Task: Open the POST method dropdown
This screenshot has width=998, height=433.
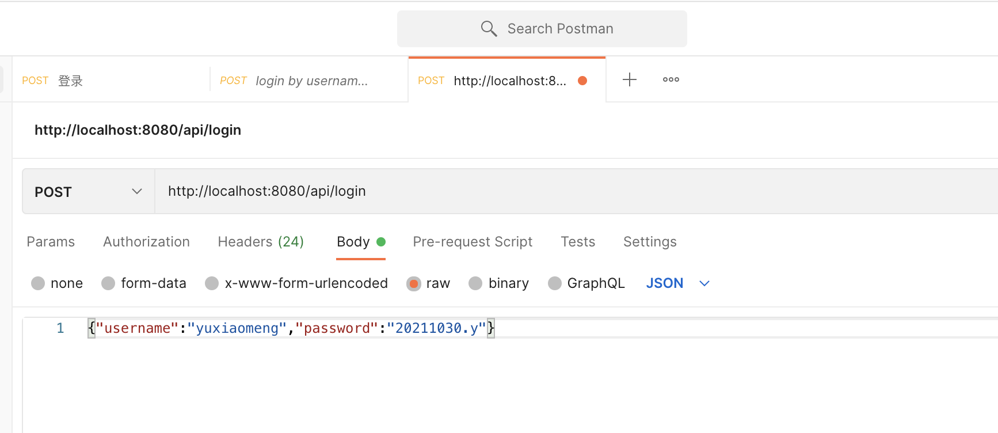Action: click(x=88, y=191)
